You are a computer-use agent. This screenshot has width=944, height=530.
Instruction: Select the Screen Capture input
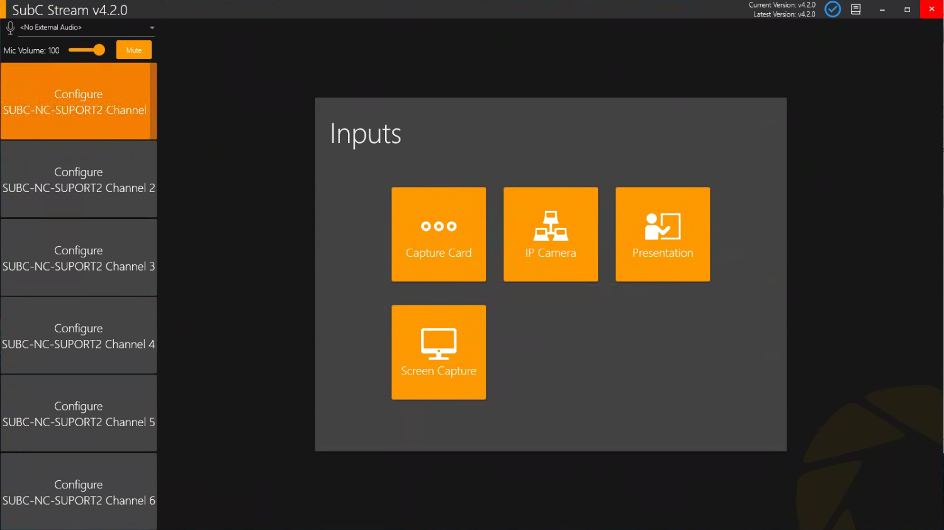439,352
